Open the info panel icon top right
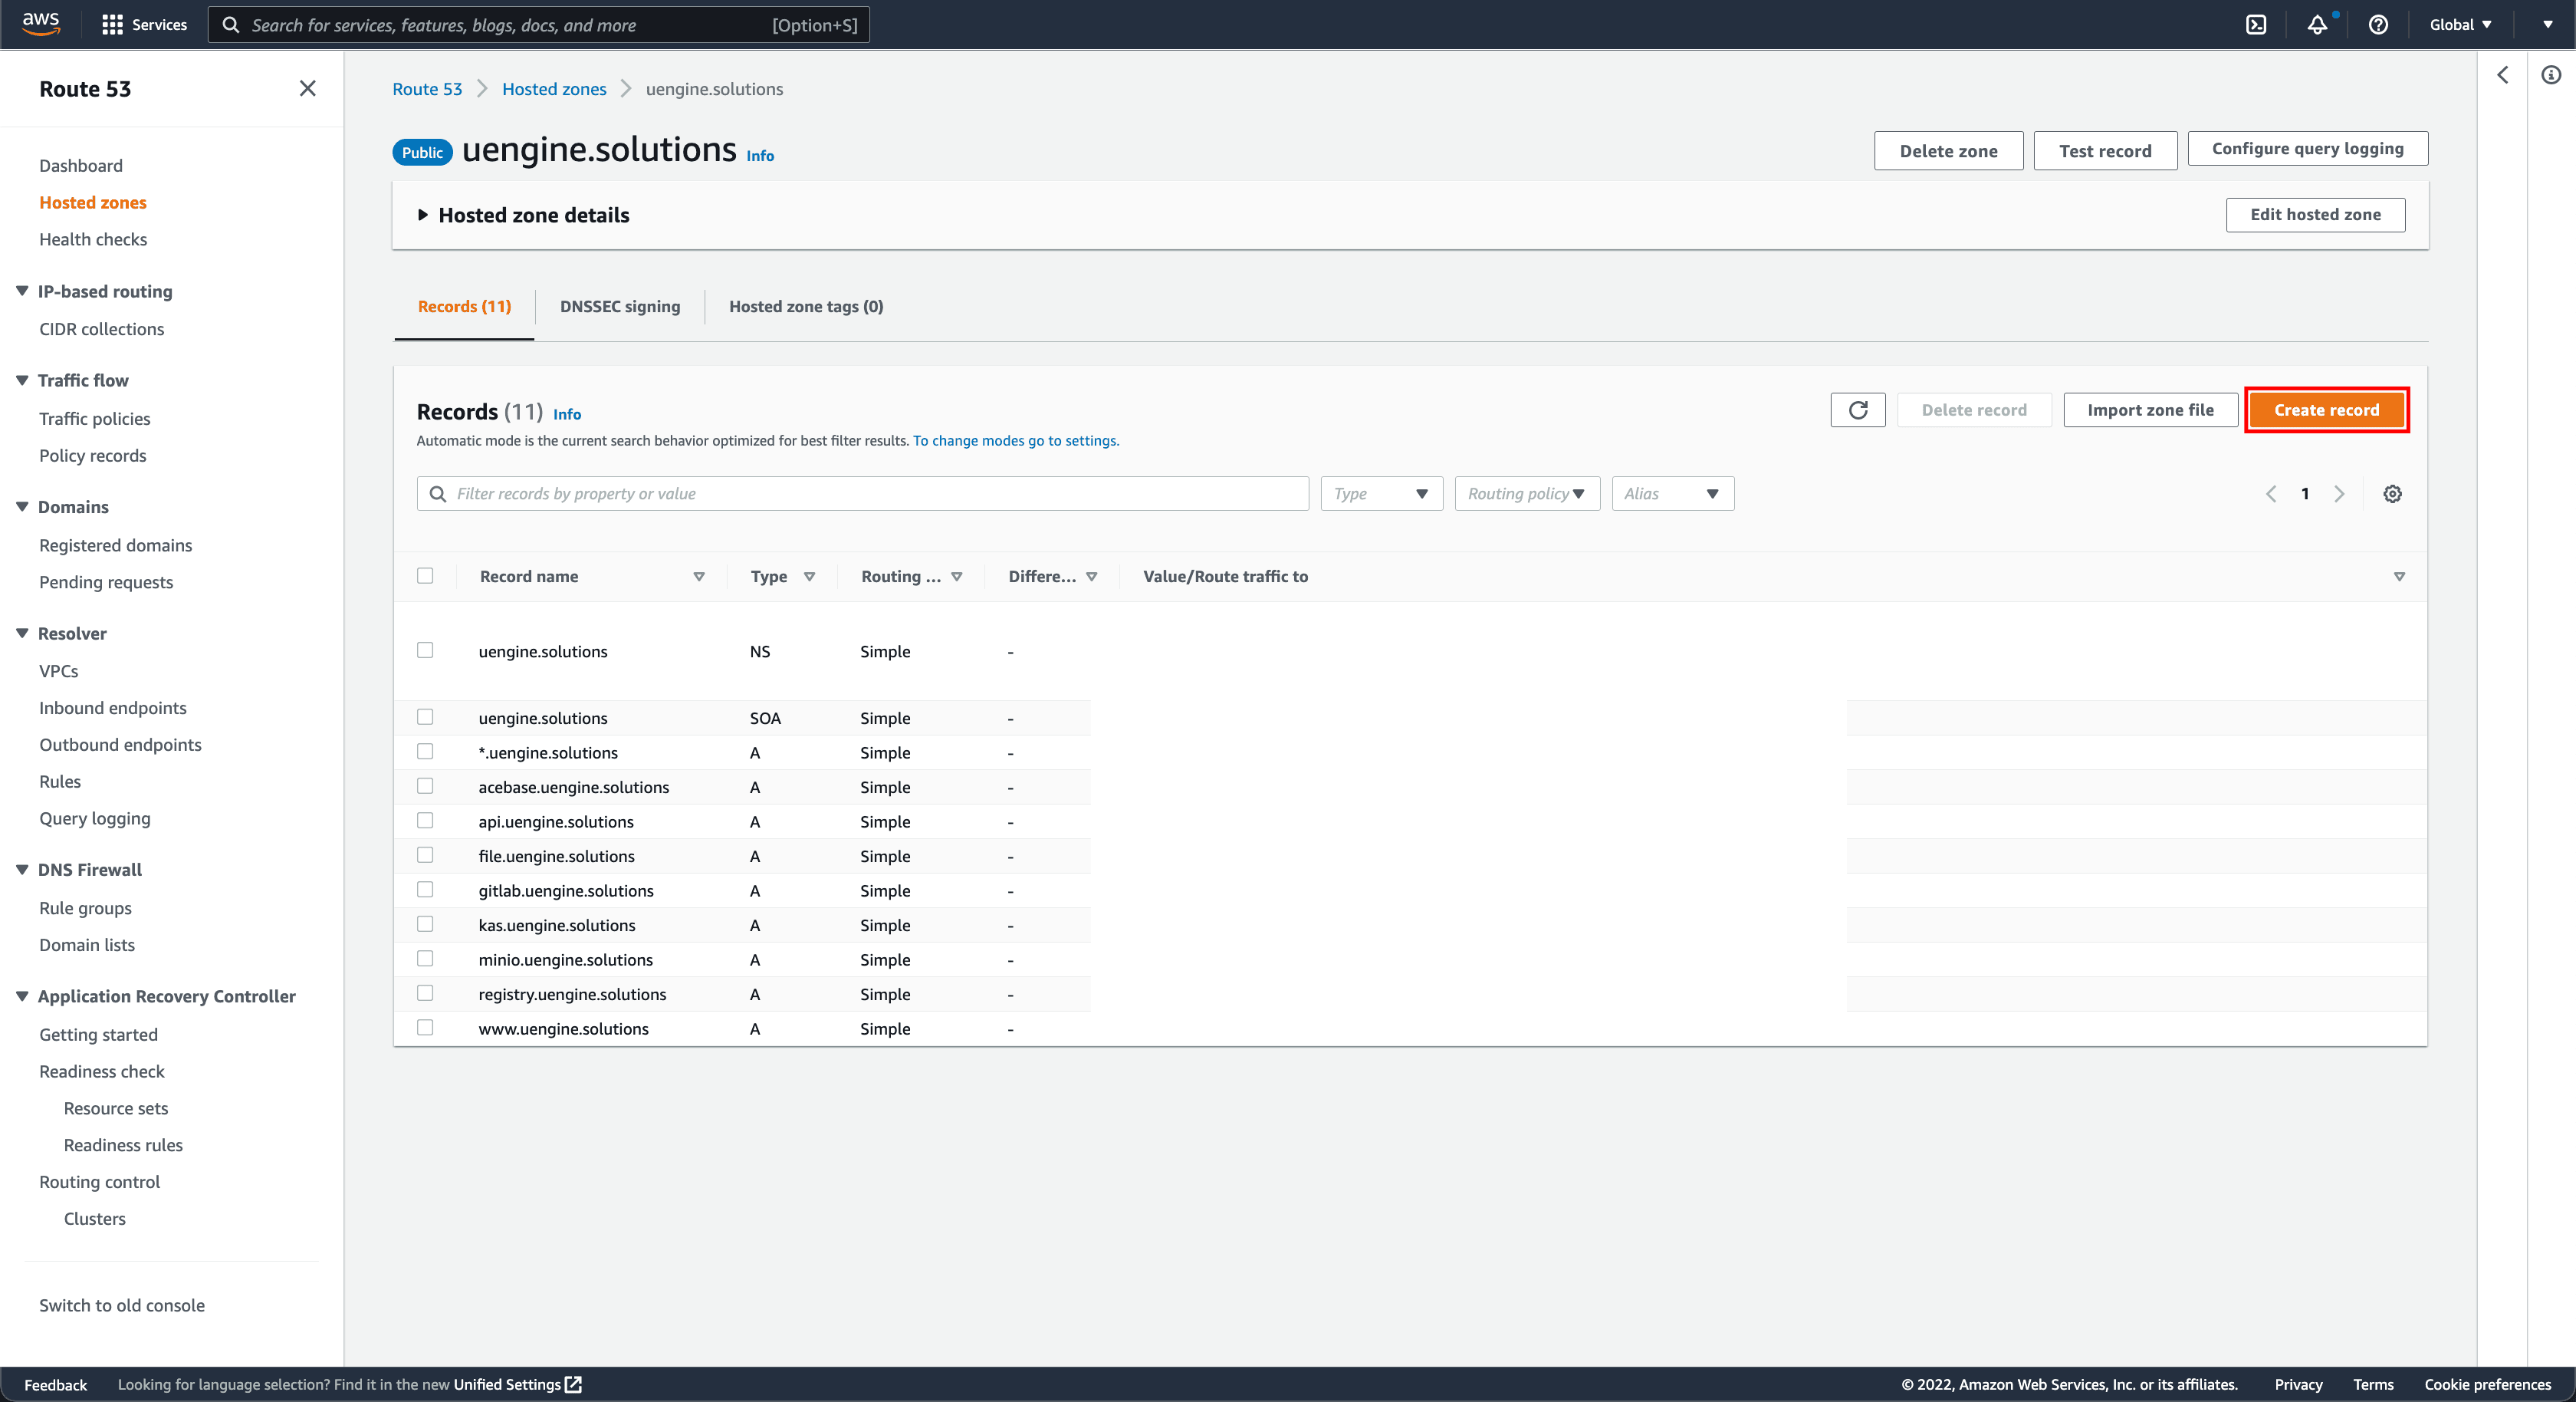 (2551, 74)
